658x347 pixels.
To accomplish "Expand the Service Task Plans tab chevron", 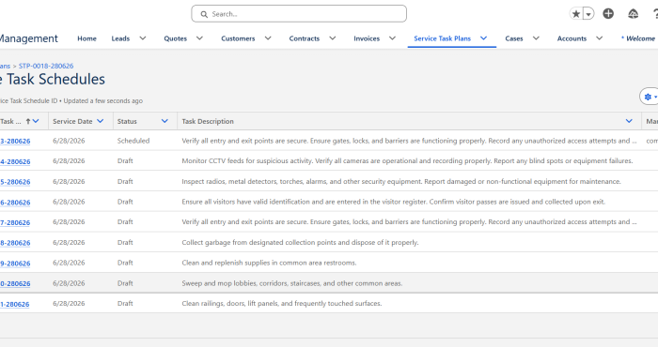I will 483,38.
